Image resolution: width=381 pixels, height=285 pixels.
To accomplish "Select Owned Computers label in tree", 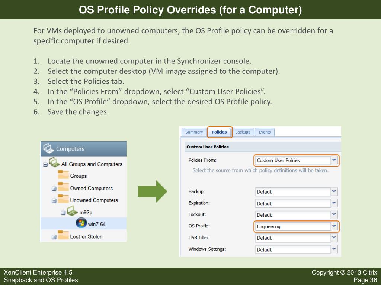I will 92,188.
